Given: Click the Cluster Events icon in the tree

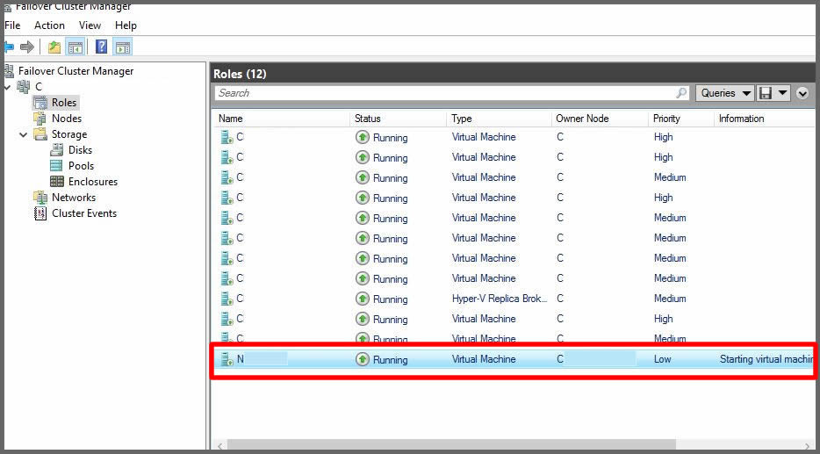Looking at the screenshot, I should 40,213.
